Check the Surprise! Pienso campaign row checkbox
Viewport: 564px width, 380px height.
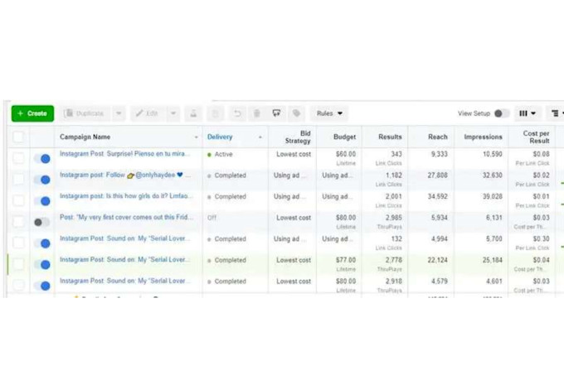click(18, 158)
